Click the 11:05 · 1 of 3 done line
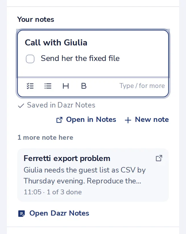 tap(53, 192)
